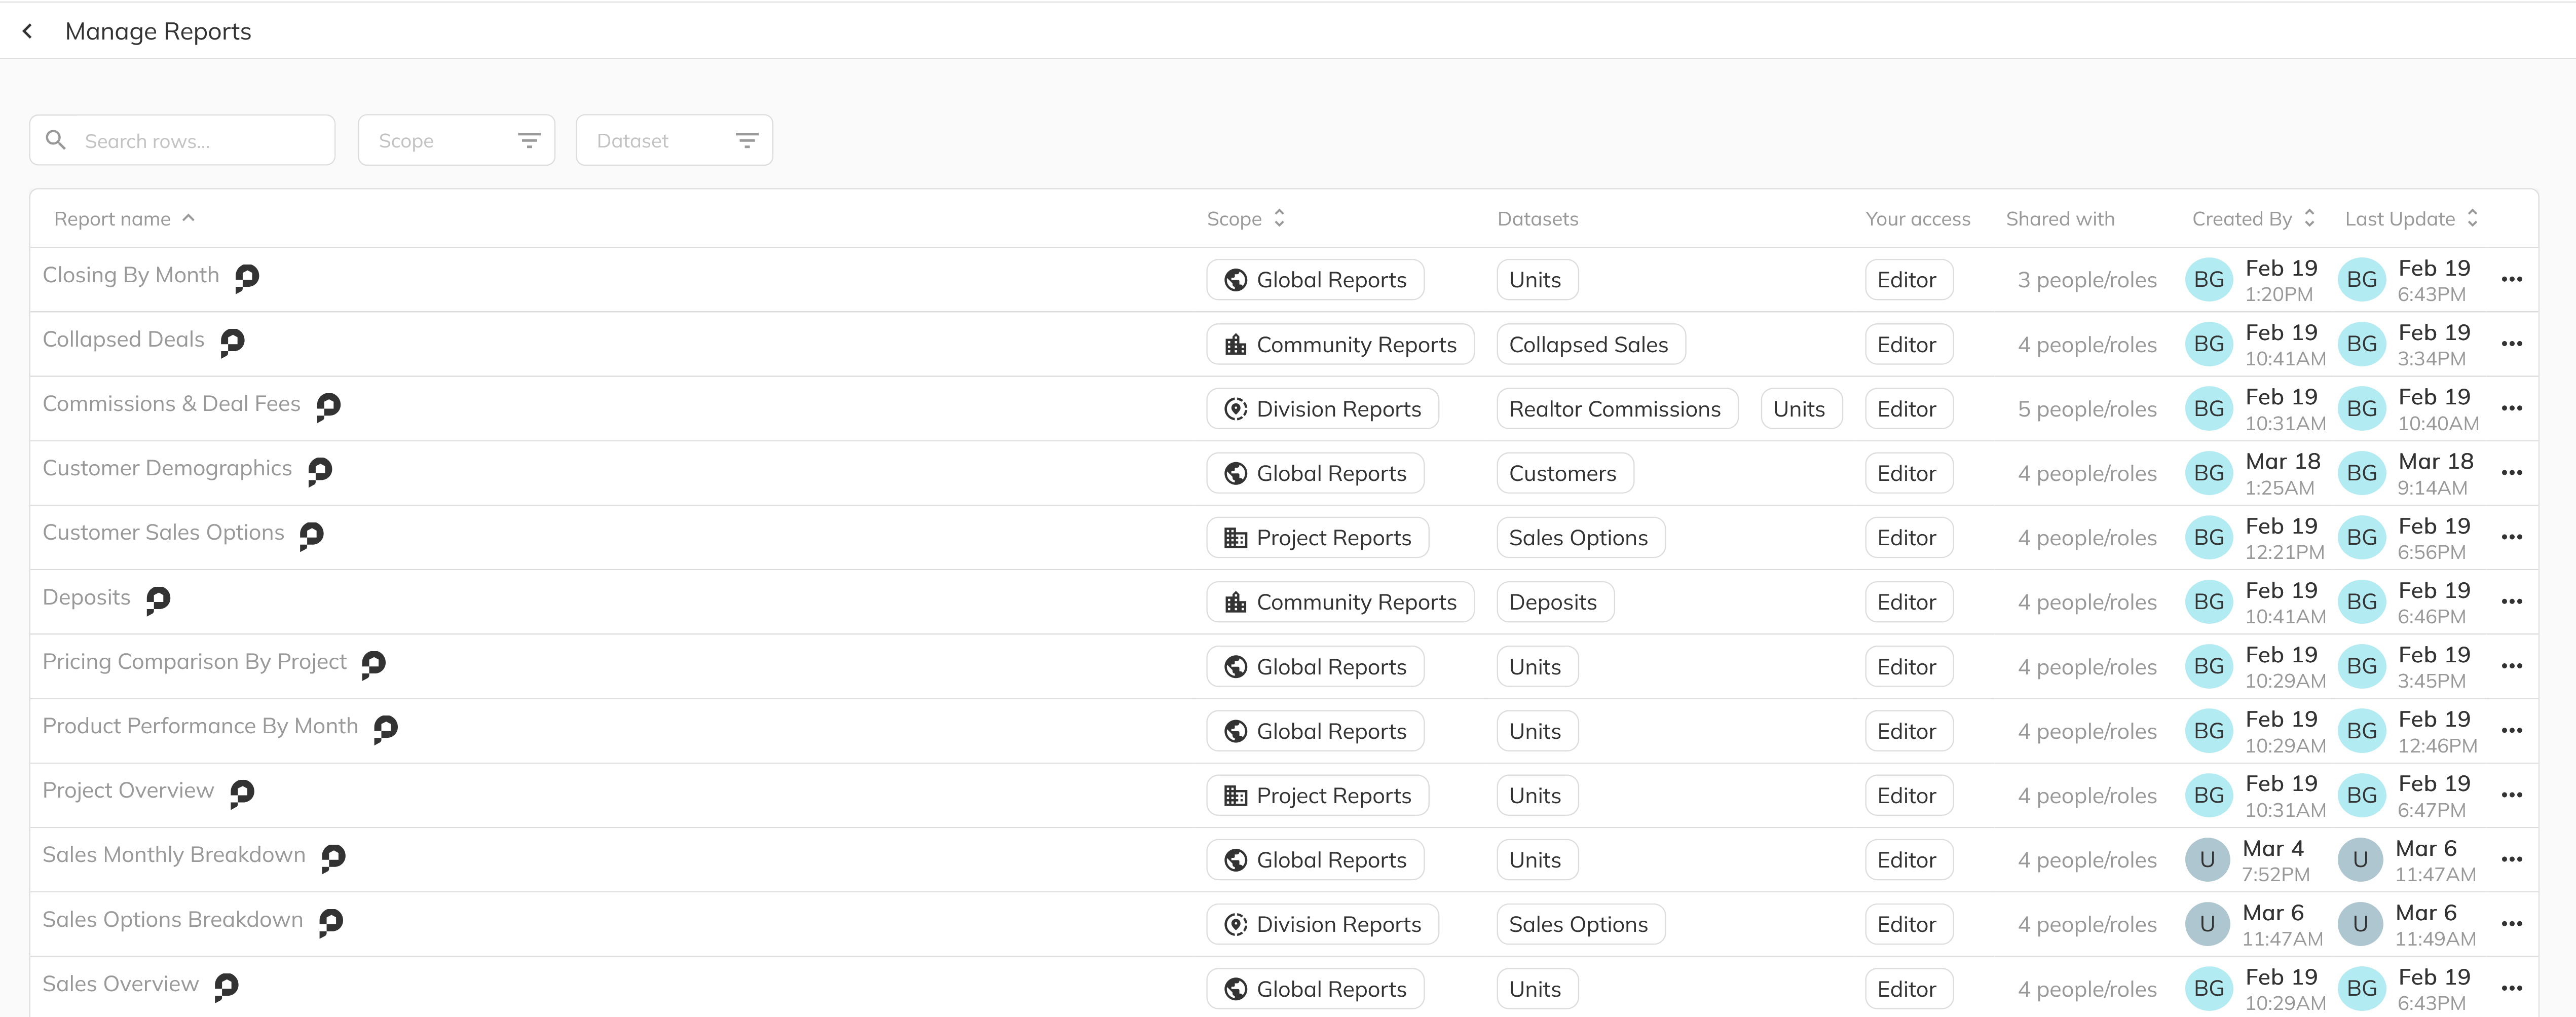2576x1017 pixels.
Task: Go back using the Manage Reports arrow
Action: pos(28,31)
